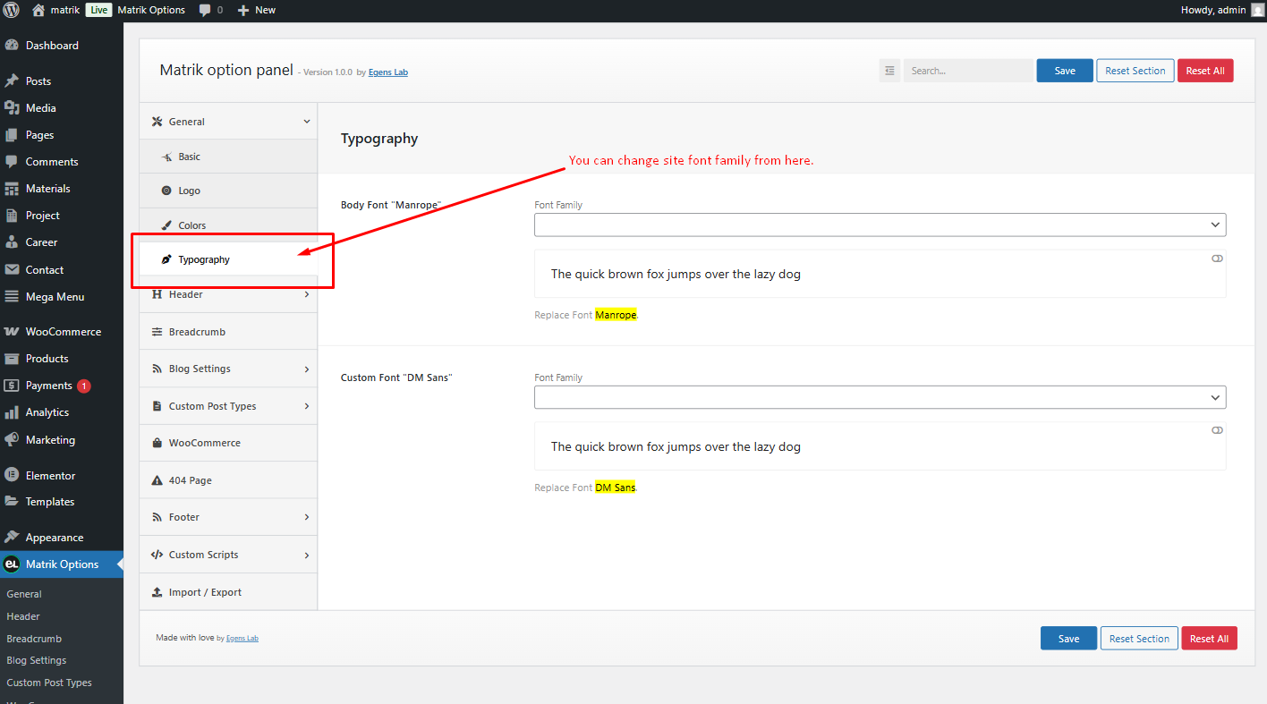
Task: Focus the options Search field
Action: coord(968,71)
